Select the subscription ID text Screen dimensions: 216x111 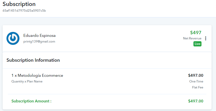click(x=24, y=11)
